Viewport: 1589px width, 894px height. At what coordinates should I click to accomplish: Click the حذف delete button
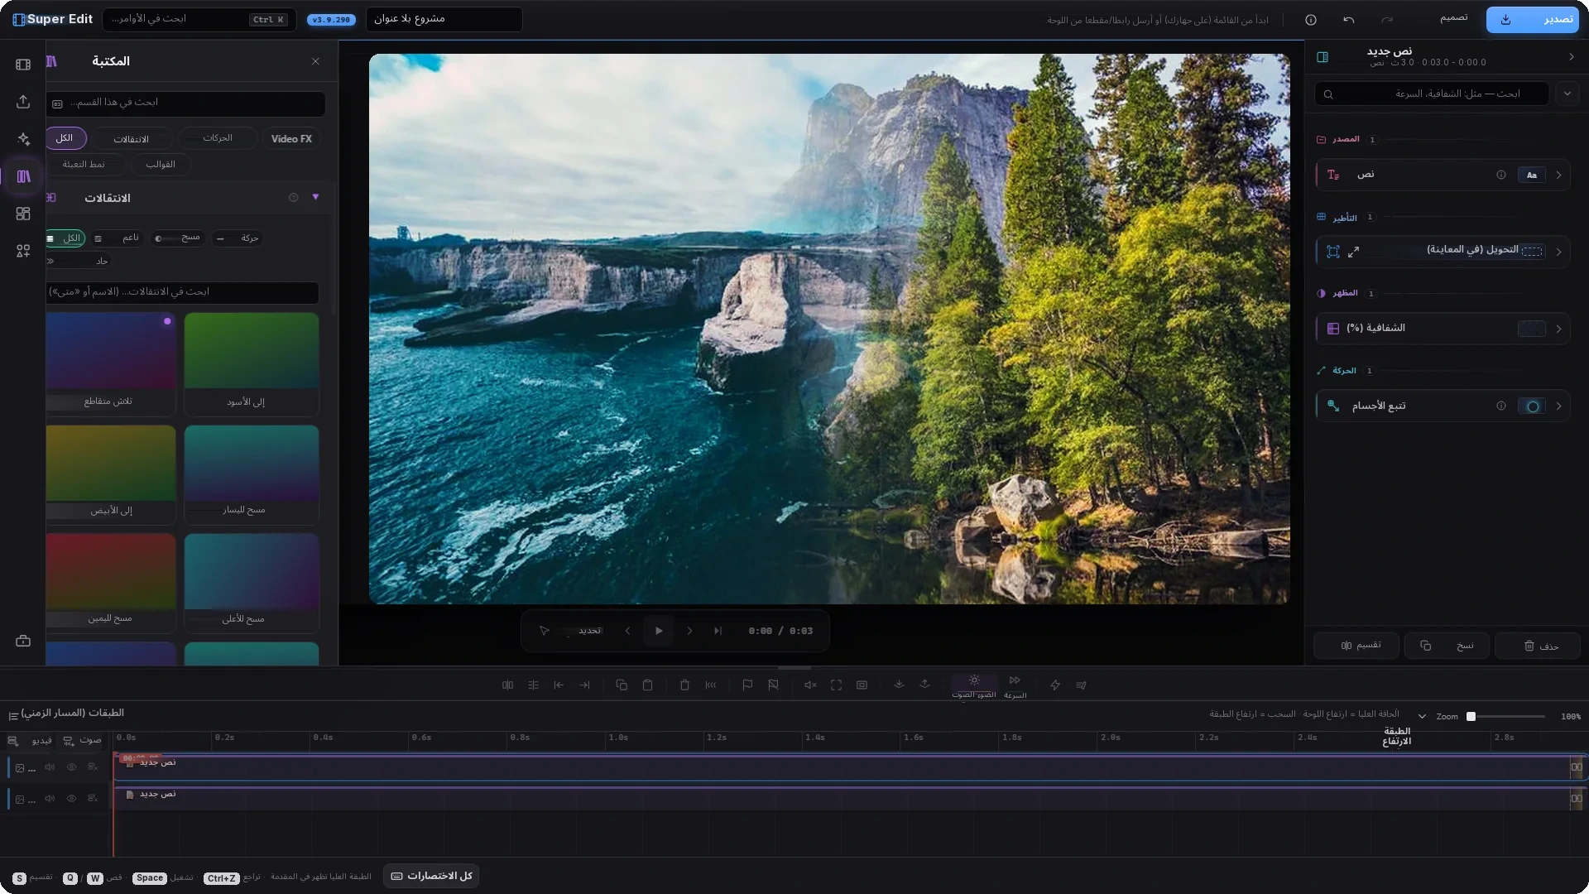point(1539,646)
